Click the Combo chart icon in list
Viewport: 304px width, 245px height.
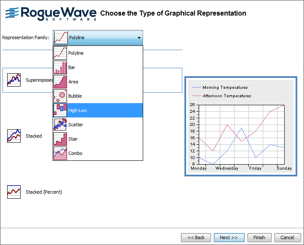tap(60, 154)
